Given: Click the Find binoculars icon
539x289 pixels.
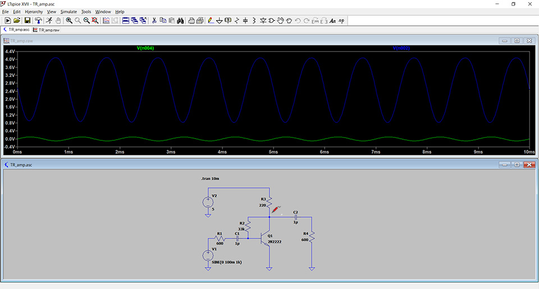Looking at the screenshot, I should (180, 21).
